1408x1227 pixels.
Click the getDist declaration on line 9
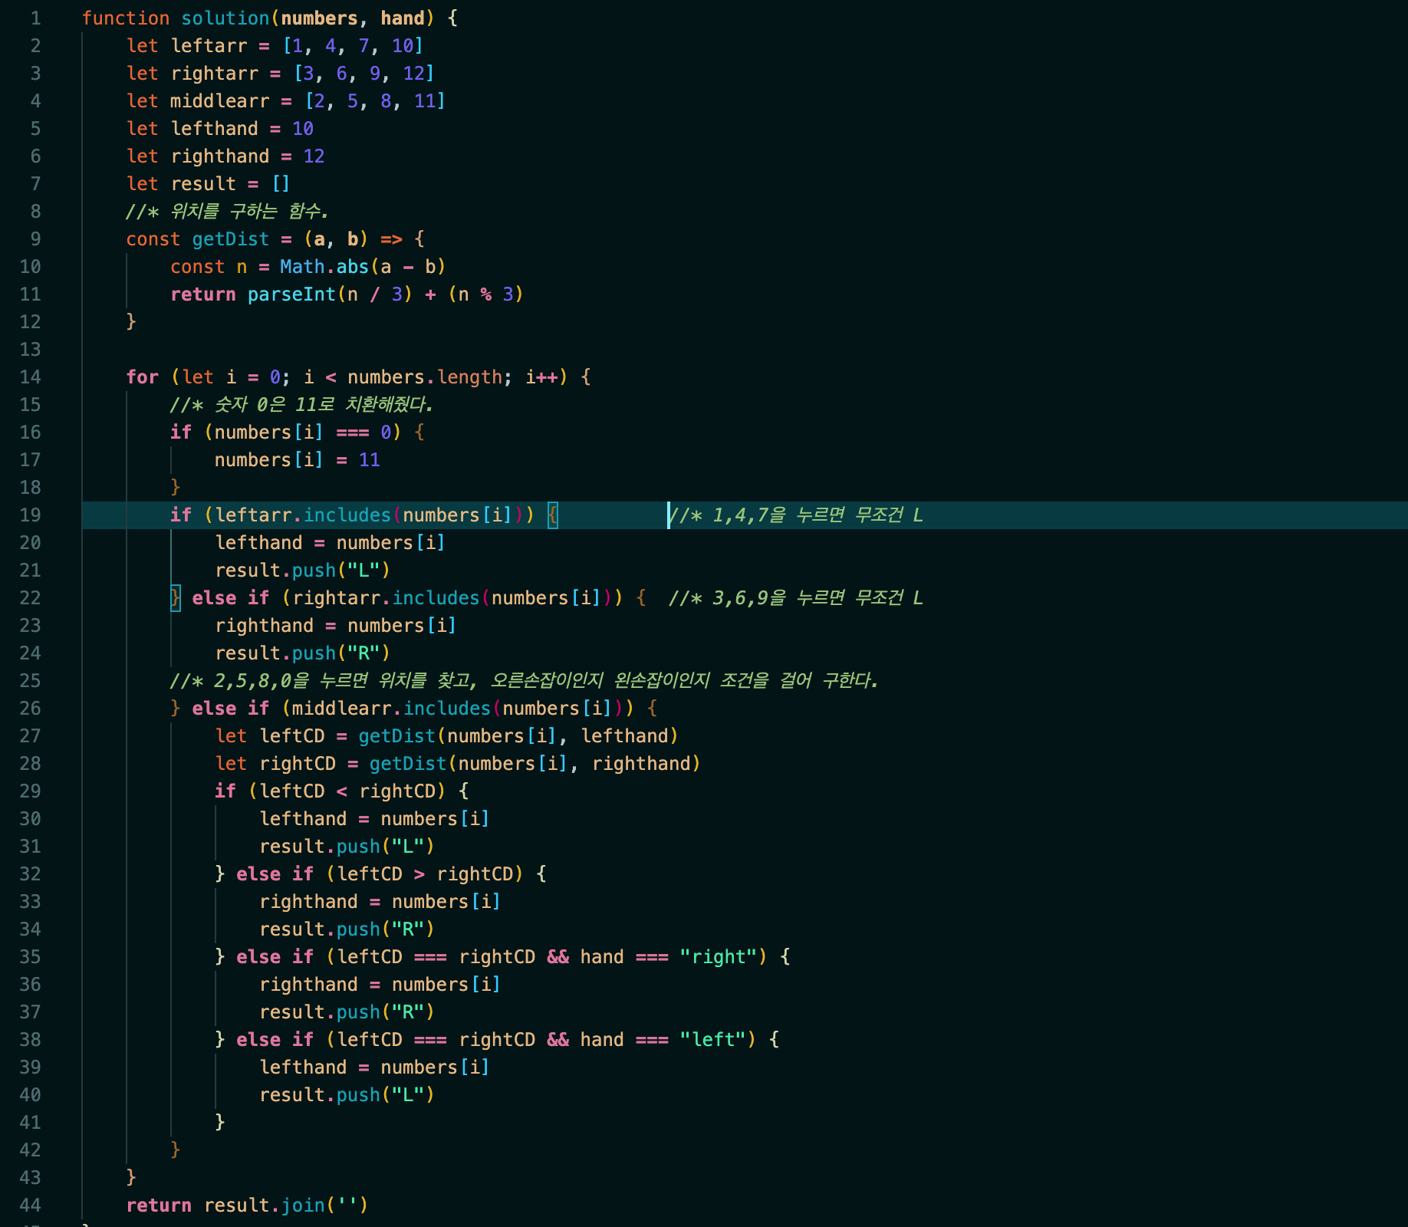[x=230, y=239]
